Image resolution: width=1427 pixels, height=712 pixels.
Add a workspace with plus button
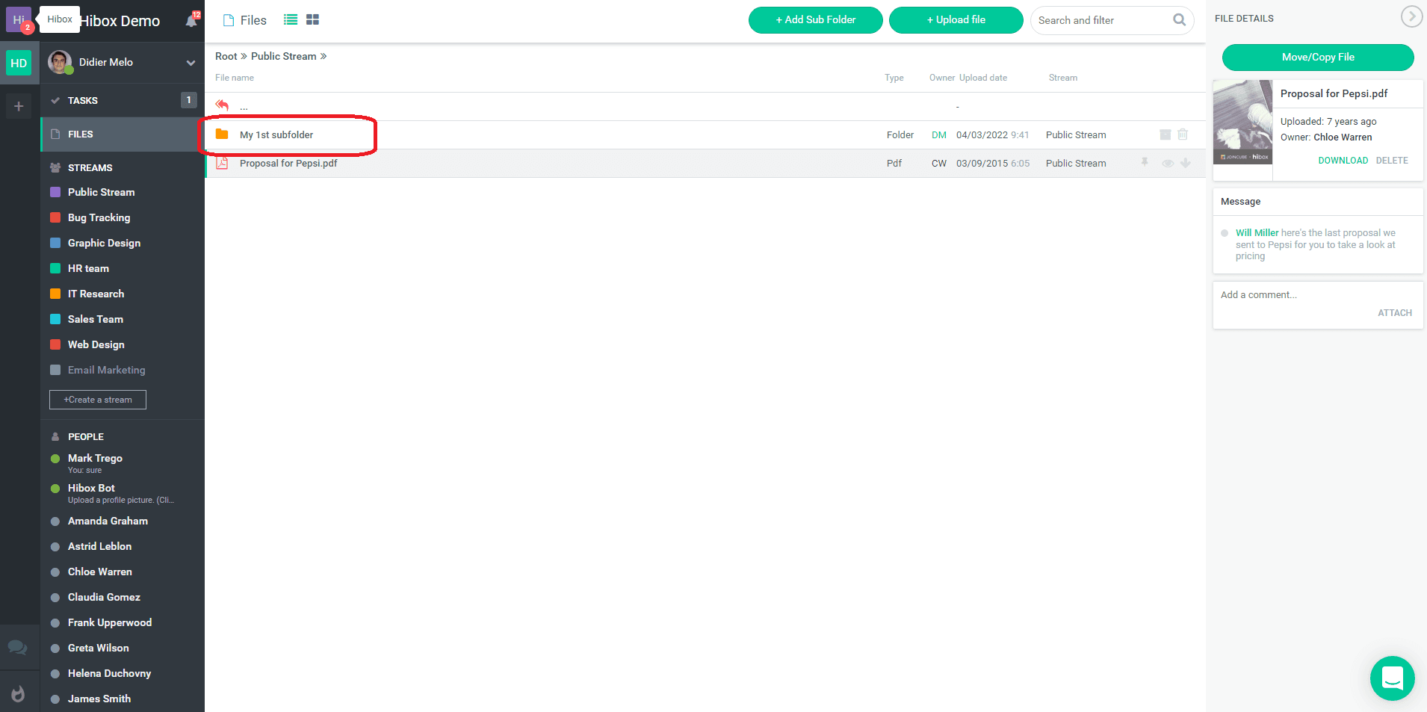click(x=19, y=106)
